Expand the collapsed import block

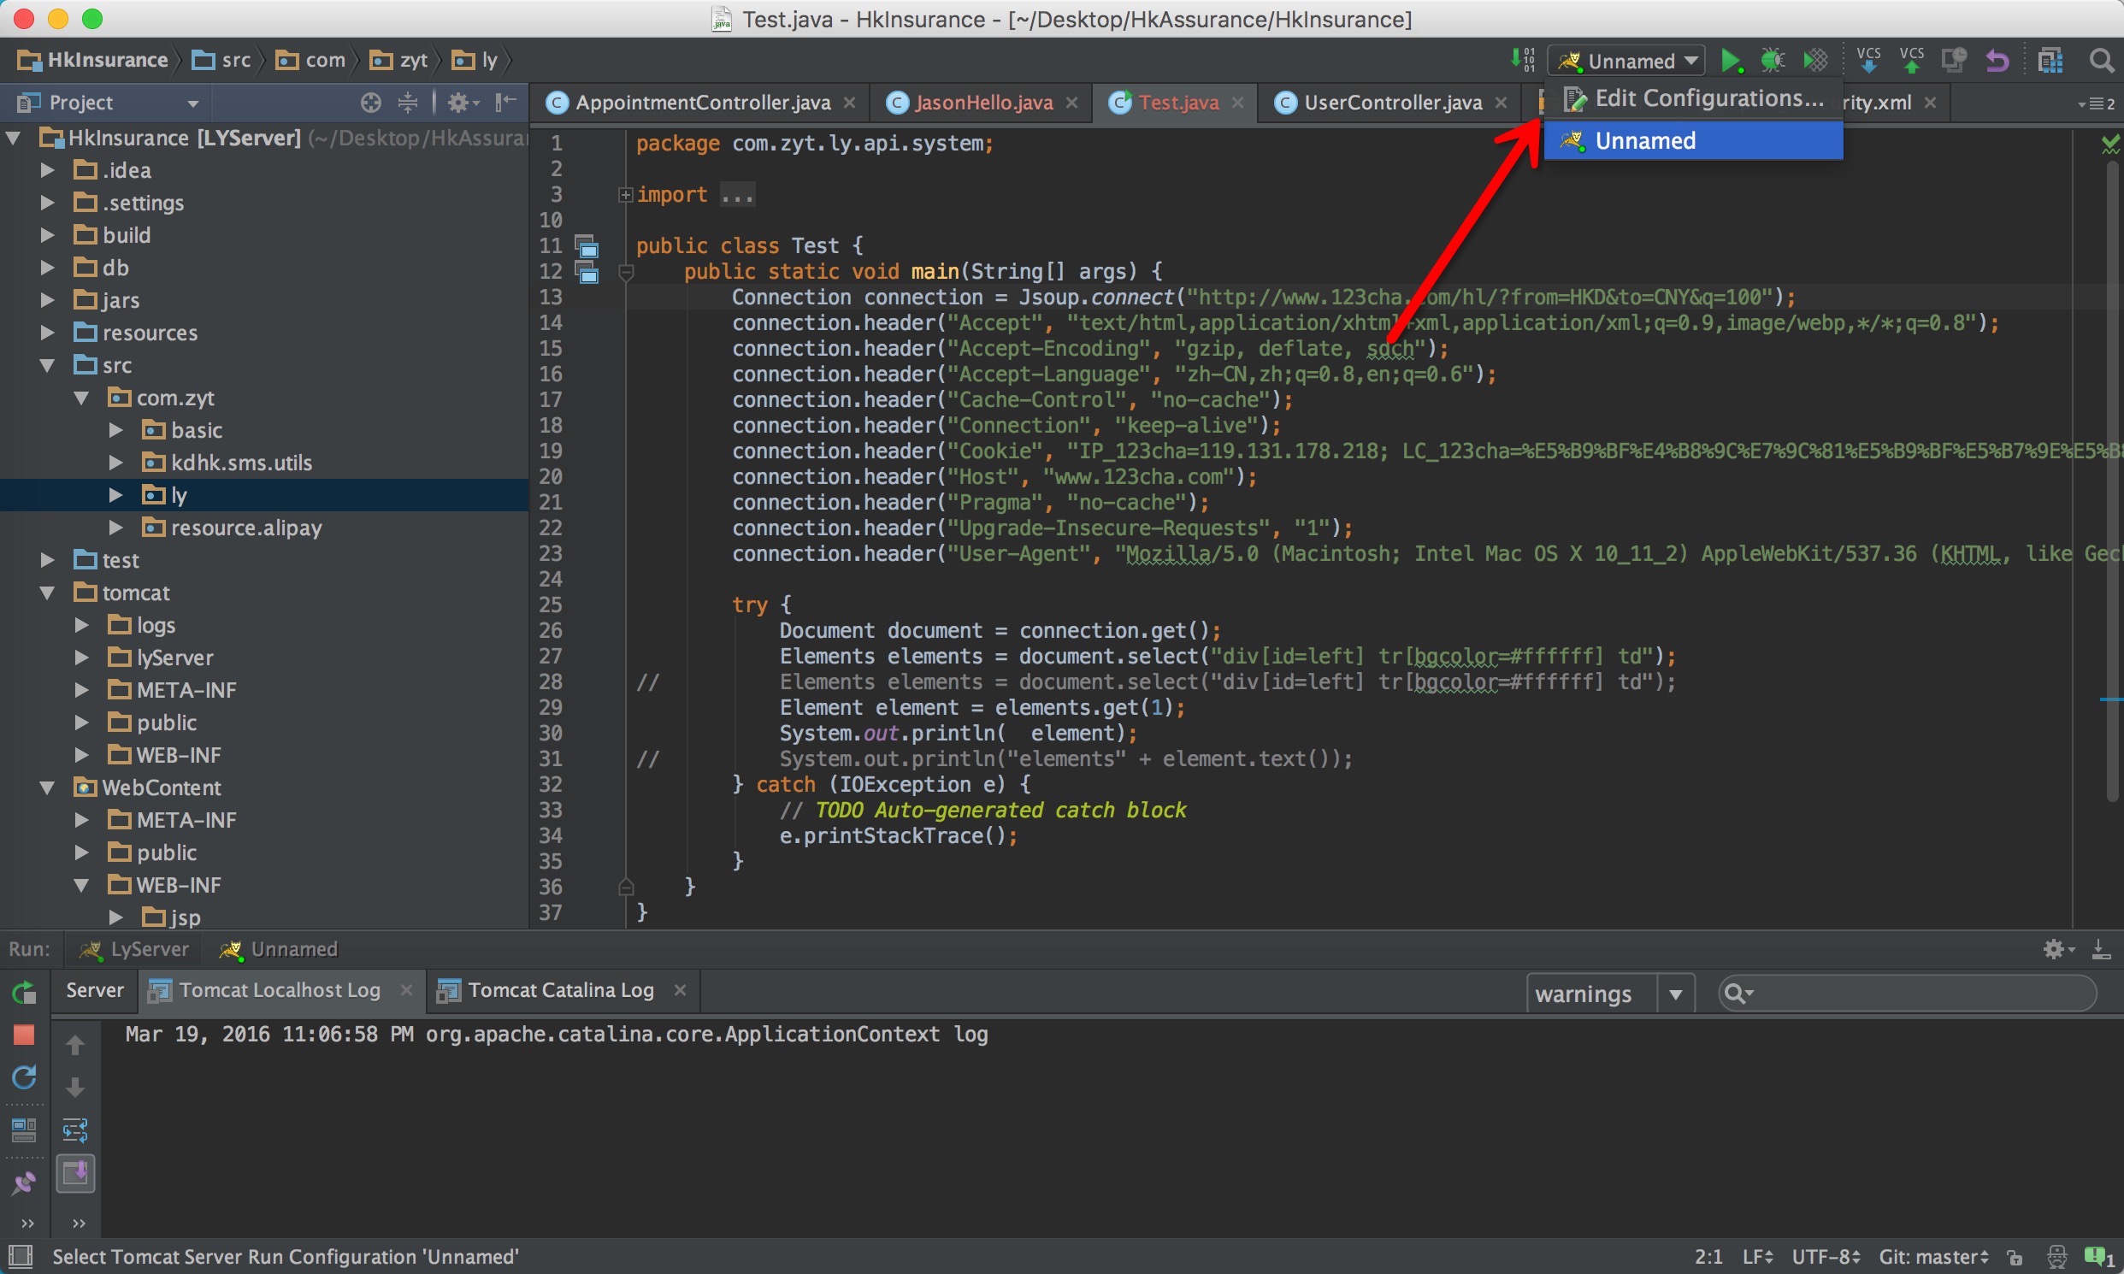(x=625, y=195)
